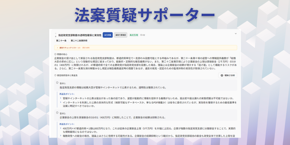Click the move-up arrow beside the title
Screen dimensions: 290x145
coord(56,33)
